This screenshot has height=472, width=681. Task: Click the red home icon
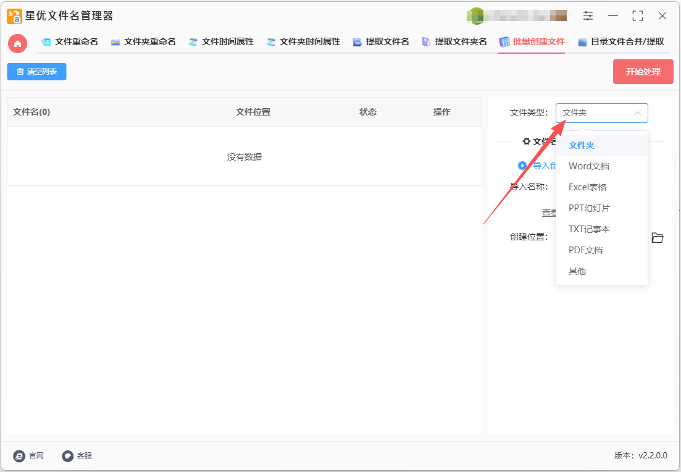(17, 43)
